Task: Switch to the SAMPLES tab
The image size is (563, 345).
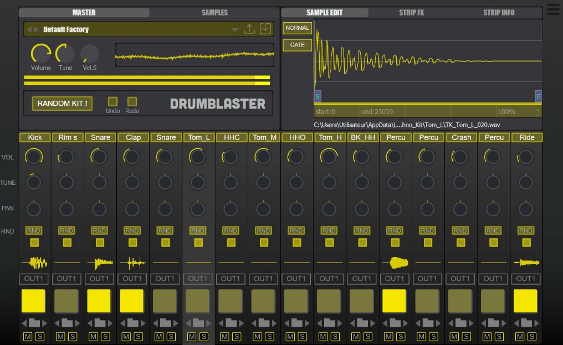Action: [x=214, y=12]
